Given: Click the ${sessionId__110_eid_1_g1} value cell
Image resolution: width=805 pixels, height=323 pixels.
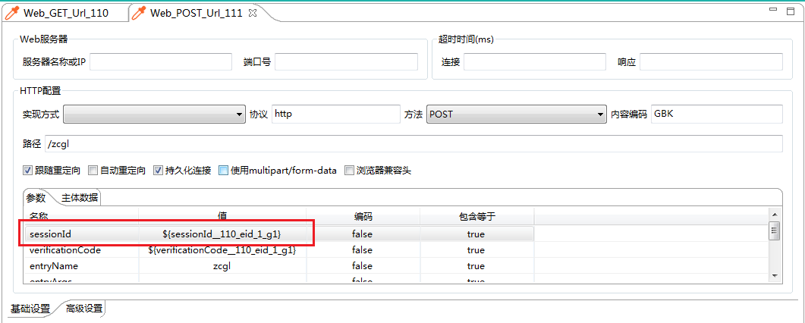Looking at the screenshot, I should 222,234.
